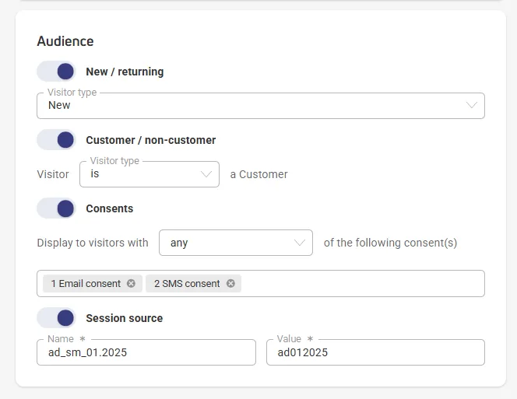Switch off the Session source toggle

point(56,318)
